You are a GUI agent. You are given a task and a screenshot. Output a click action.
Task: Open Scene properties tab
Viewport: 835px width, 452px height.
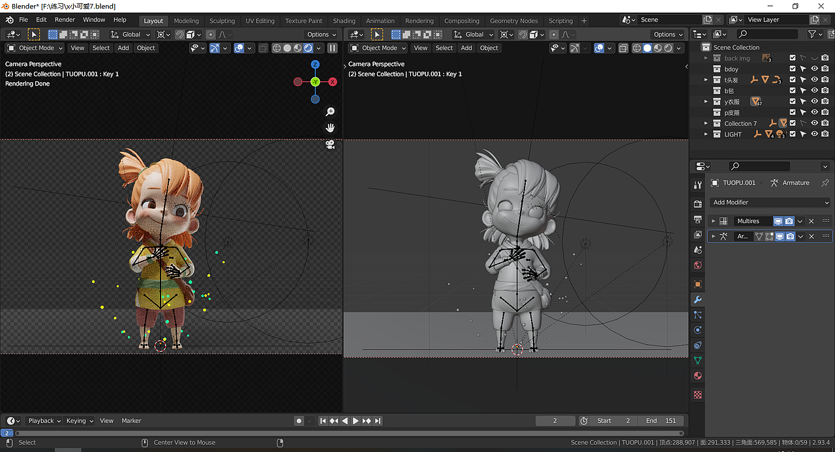pyautogui.click(x=697, y=250)
